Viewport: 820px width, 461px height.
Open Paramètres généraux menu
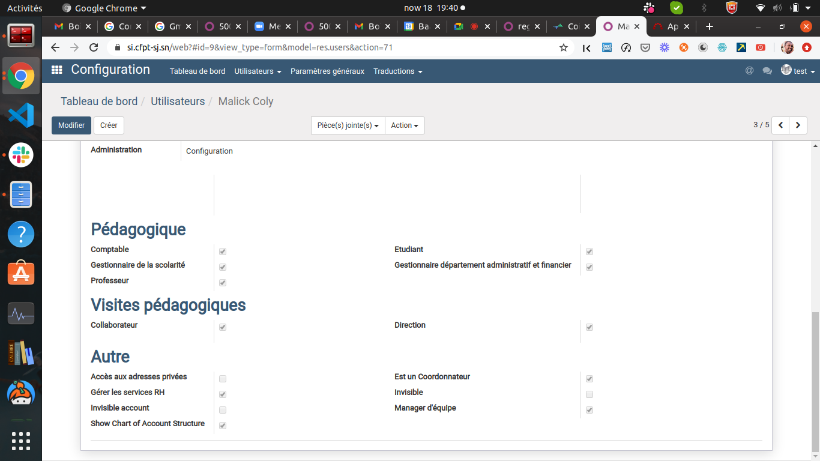click(x=327, y=71)
